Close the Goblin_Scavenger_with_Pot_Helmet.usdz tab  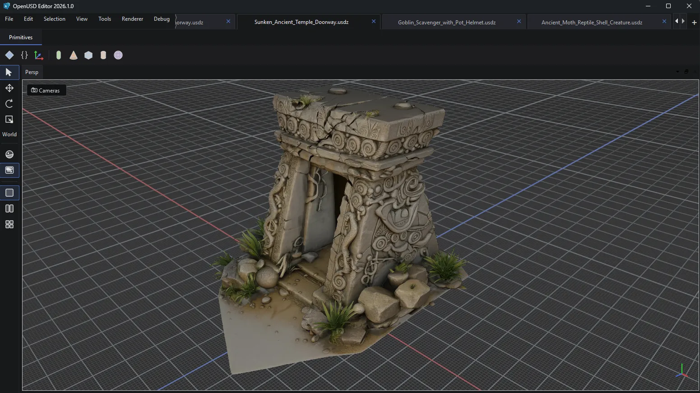point(519,21)
